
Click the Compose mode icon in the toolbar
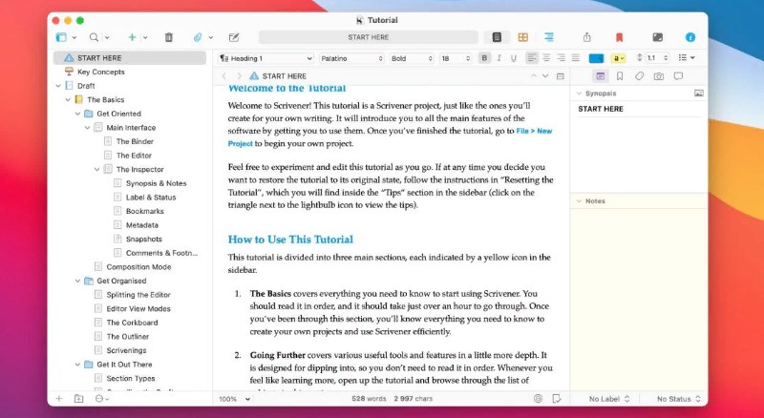658,37
